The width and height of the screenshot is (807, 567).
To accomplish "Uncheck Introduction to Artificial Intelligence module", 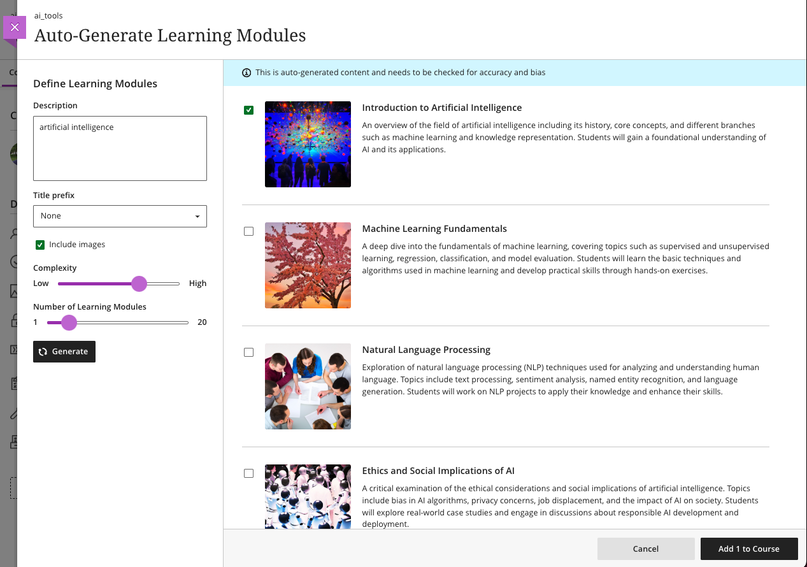I will click(x=248, y=110).
